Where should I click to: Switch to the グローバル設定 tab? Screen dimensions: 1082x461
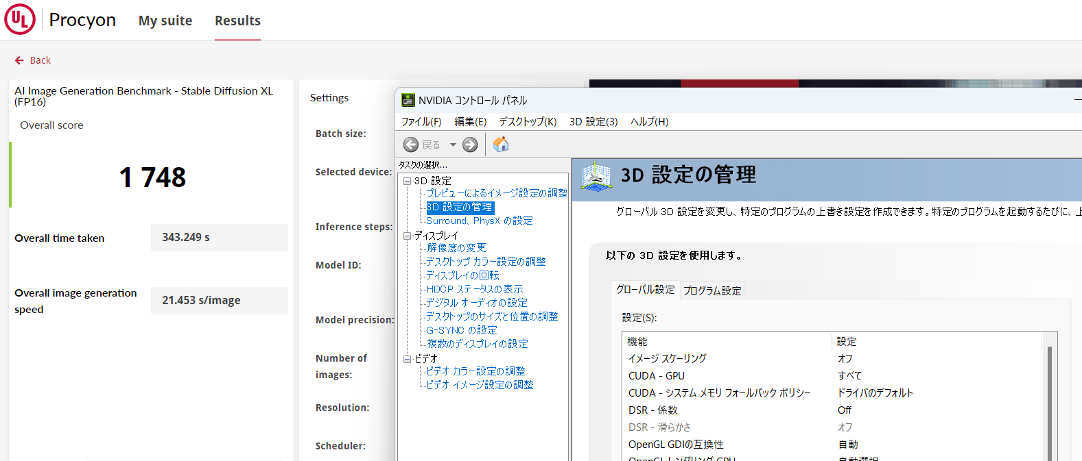click(x=645, y=290)
